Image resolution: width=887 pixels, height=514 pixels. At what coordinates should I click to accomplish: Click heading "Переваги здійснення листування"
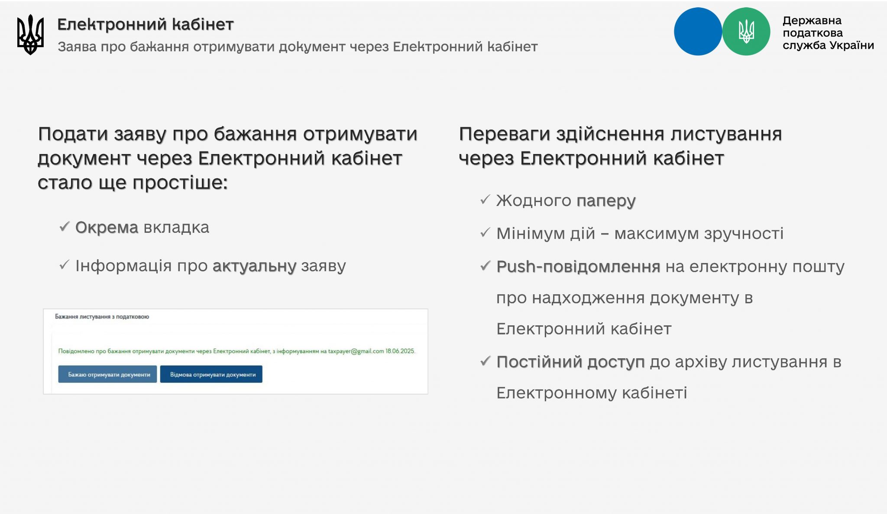pyautogui.click(x=620, y=134)
